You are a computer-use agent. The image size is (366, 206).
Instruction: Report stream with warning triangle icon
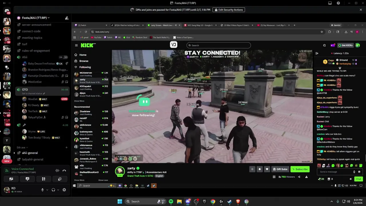pyautogui.click(x=306, y=177)
